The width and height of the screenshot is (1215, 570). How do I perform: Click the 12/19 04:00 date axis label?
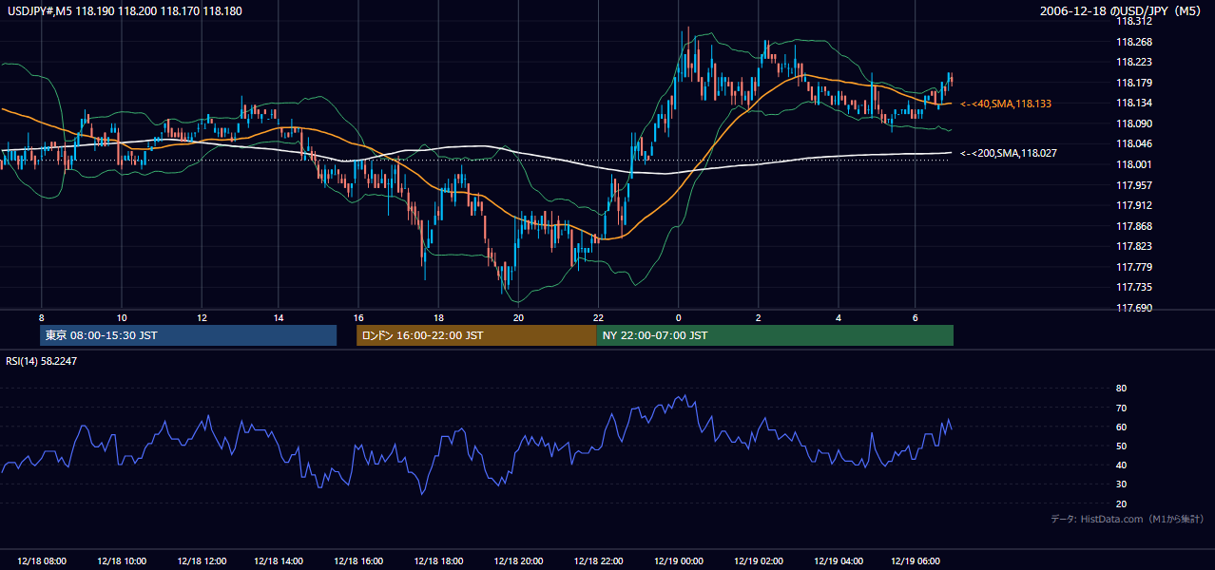click(x=838, y=561)
